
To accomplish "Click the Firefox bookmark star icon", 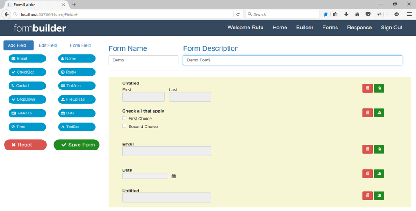I will point(326,14).
